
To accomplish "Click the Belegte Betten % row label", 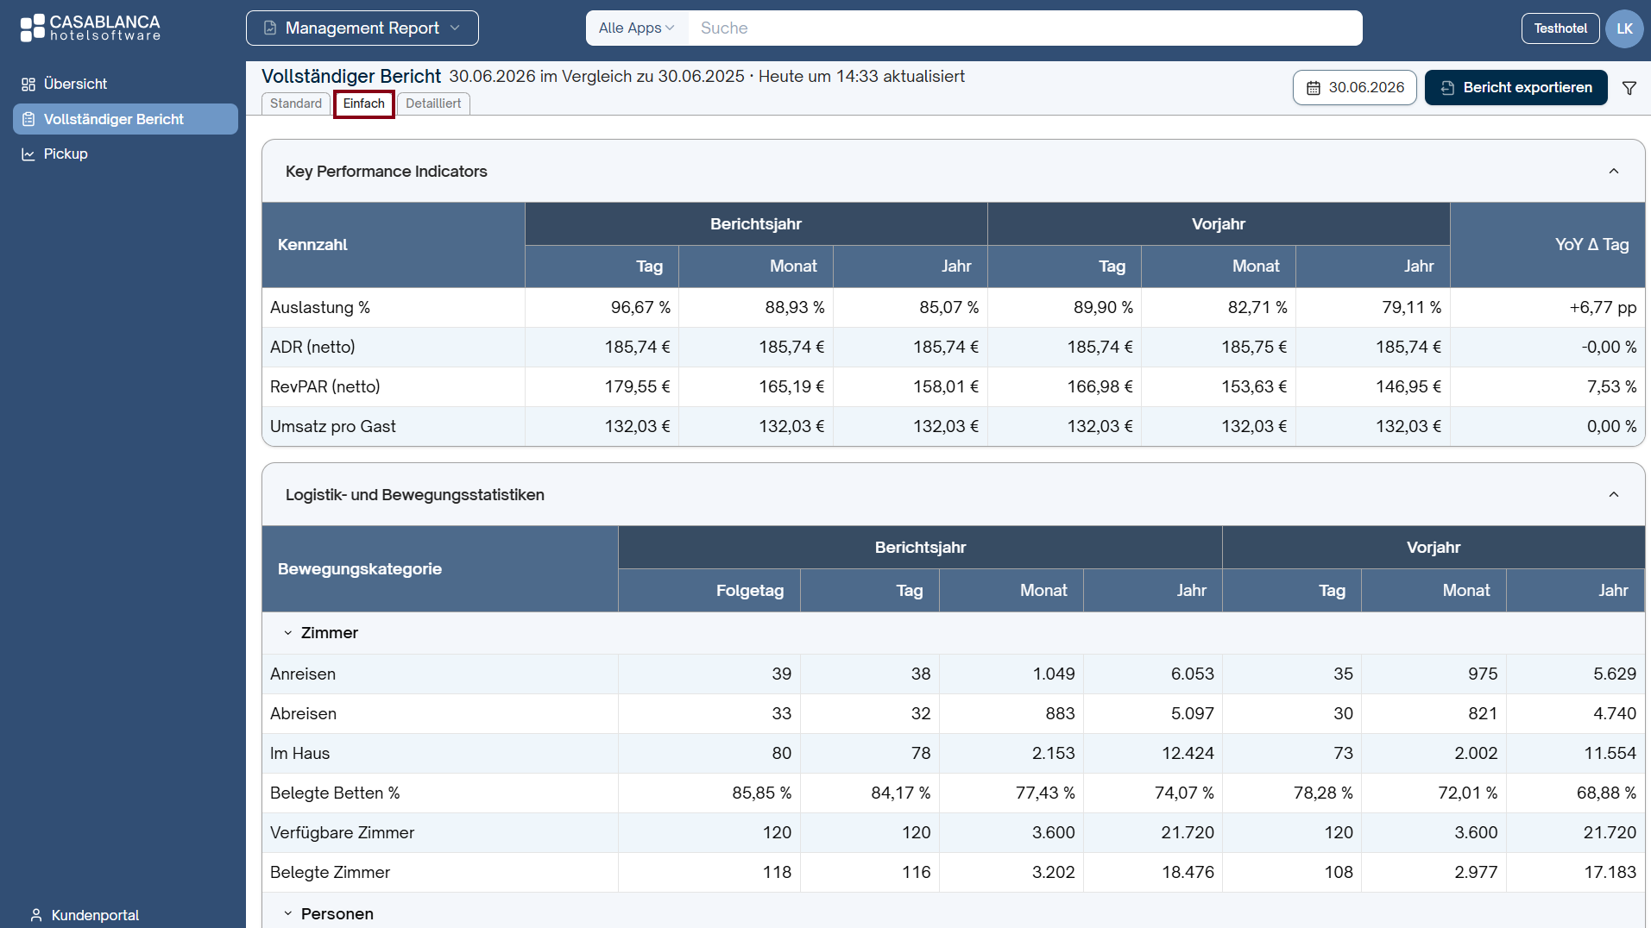I will (x=335, y=793).
